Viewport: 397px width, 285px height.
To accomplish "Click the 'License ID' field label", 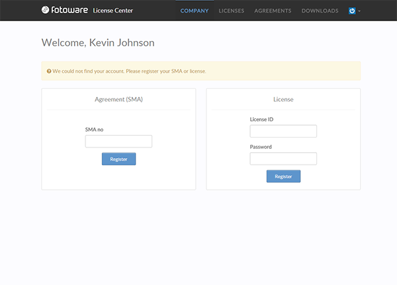I will pos(261,119).
